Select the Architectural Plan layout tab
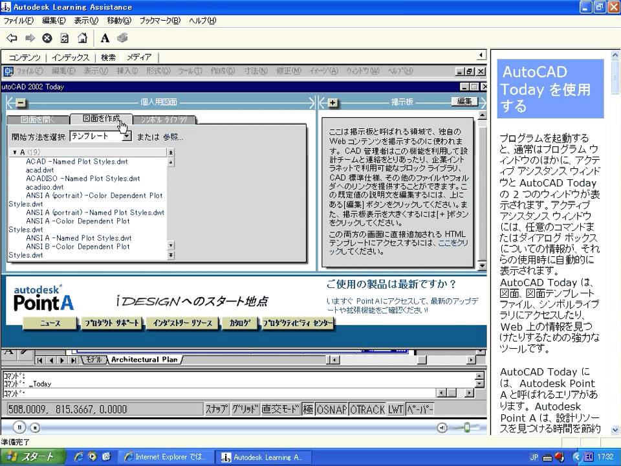Viewport: 621px width, 466px height. 144,360
